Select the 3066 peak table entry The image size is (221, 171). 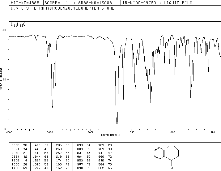(19, 145)
